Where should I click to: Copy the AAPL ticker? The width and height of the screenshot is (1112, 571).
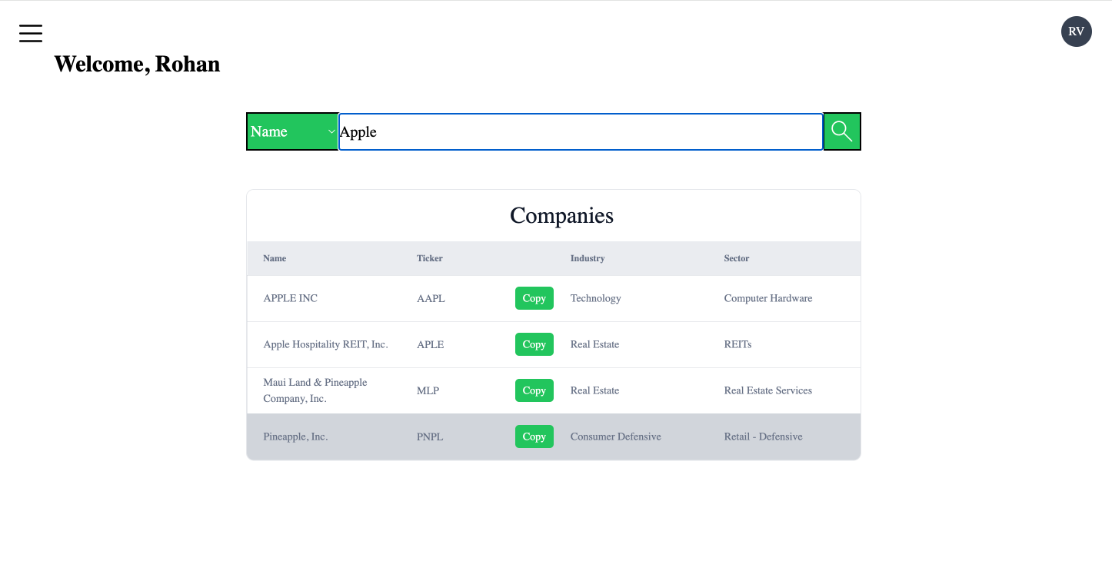534,298
